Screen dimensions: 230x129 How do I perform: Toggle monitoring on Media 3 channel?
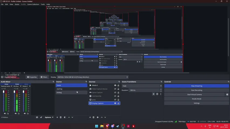click(28, 113)
